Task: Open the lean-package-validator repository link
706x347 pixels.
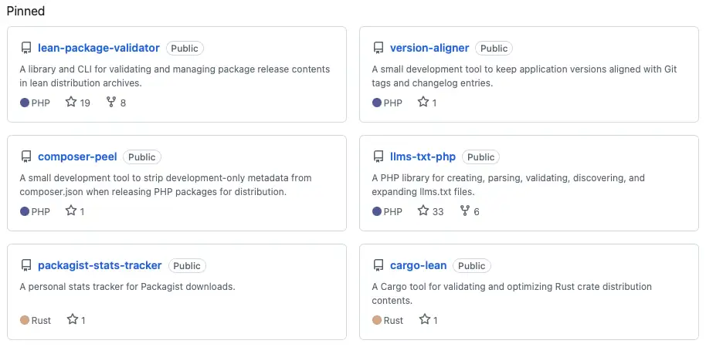Action: 99,48
